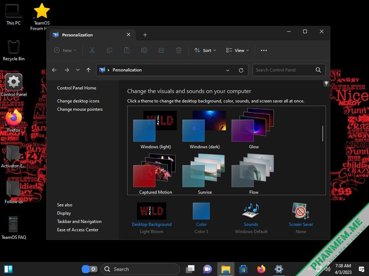This screenshot has height=276, width=369.
Task: Click Change mouse pointers link
Action: click(80, 109)
